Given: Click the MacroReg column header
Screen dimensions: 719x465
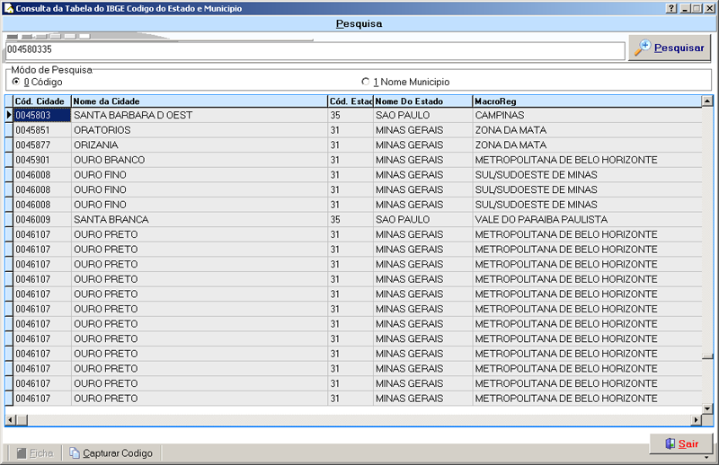Looking at the screenshot, I should (x=584, y=101).
